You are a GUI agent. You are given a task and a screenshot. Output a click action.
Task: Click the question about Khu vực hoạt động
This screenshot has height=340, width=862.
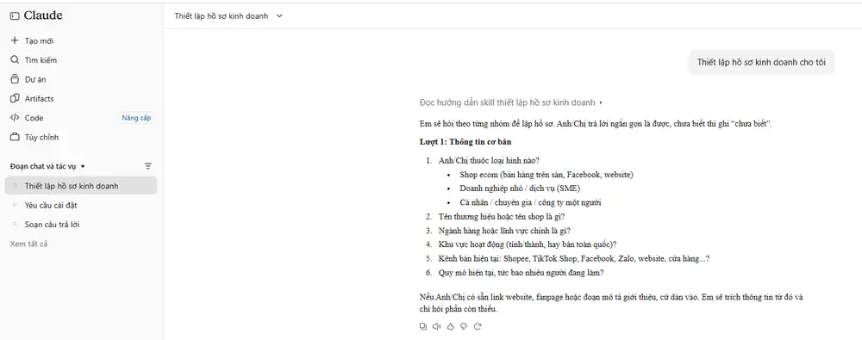[528, 244]
